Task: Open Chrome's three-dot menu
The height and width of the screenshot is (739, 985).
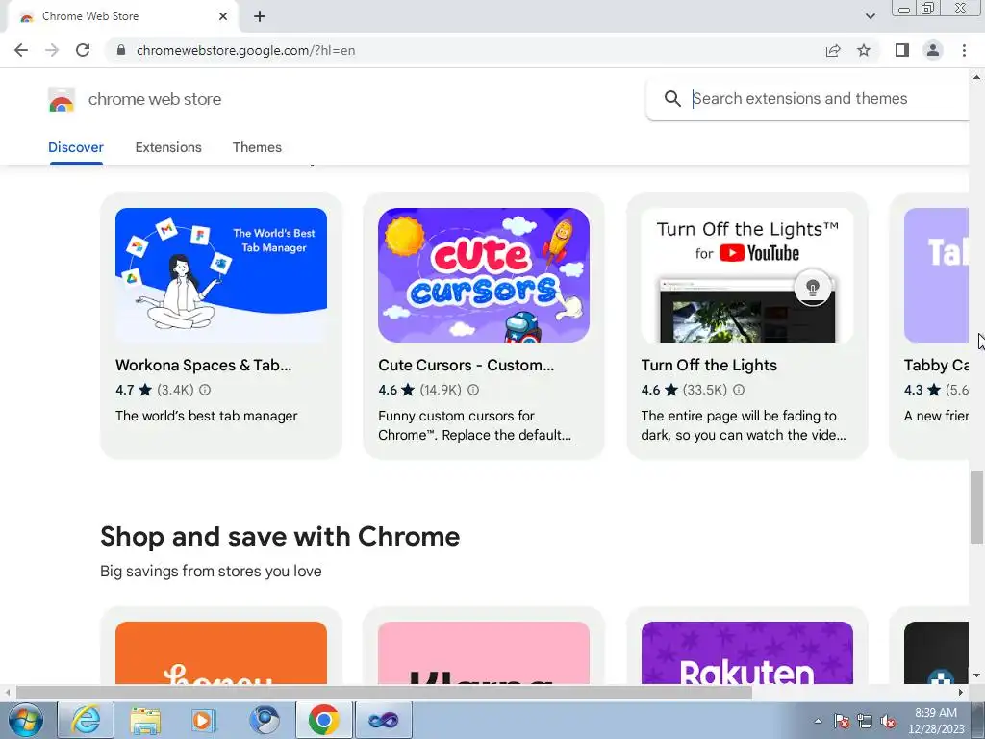Action: (964, 50)
